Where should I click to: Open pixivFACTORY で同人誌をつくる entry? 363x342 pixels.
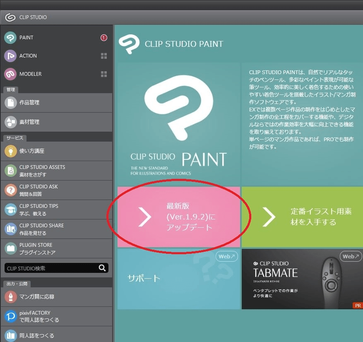coord(56,316)
